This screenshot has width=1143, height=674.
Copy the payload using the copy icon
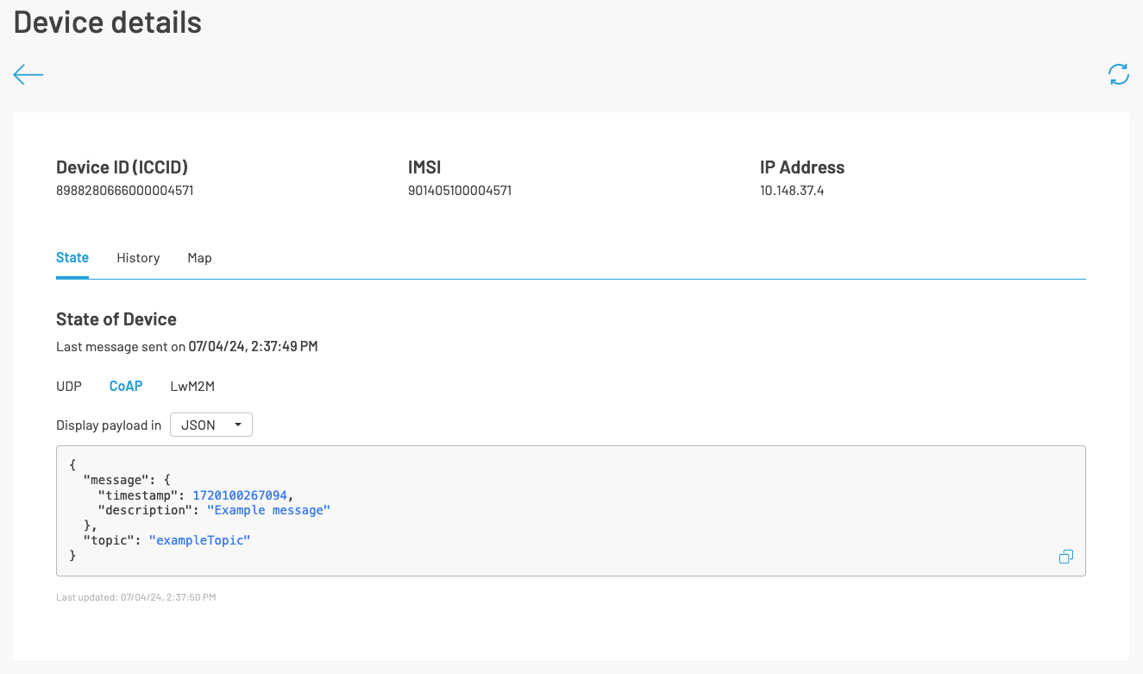pyautogui.click(x=1065, y=557)
